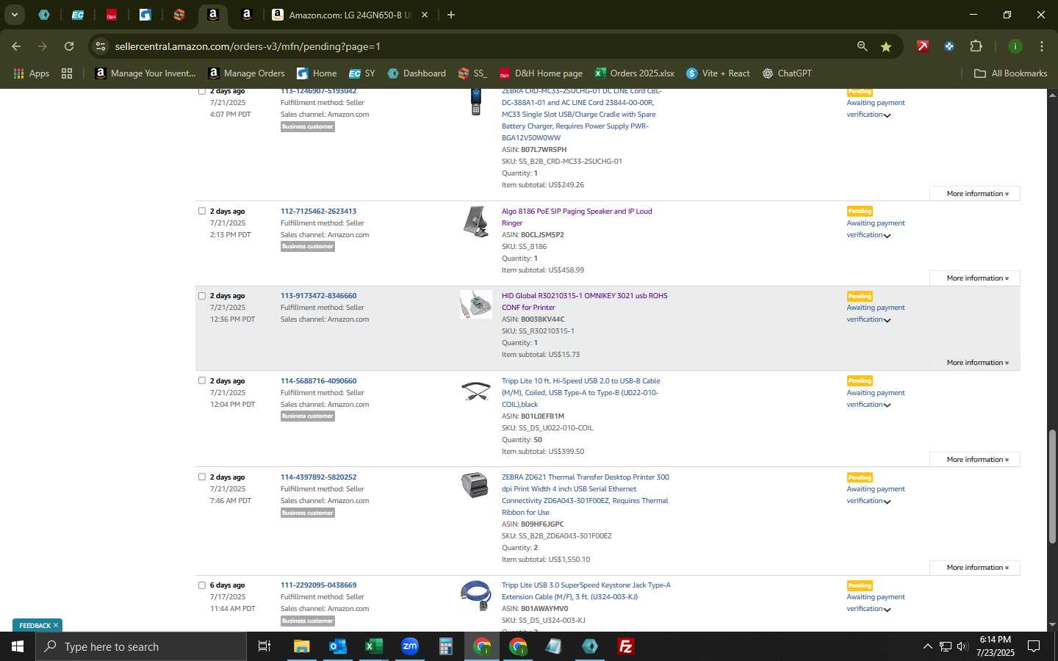The width and height of the screenshot is (1058, 661).
Task: Open a new tab with plus button
Action: click(x=450, y=15)
